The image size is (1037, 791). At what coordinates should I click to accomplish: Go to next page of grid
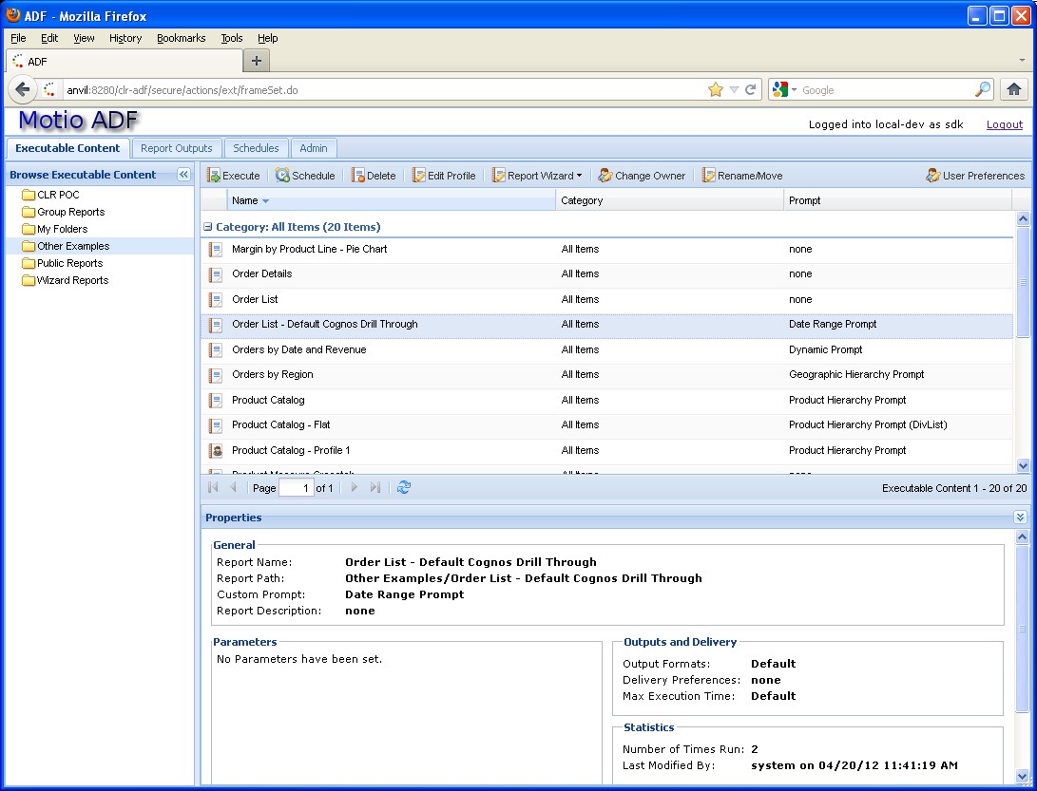(354, 488)
